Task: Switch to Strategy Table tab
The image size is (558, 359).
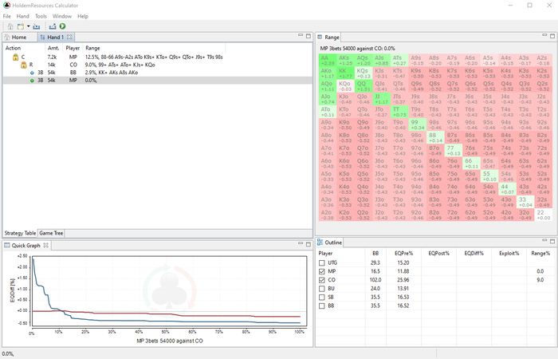Action: click(x=20, y=233)
